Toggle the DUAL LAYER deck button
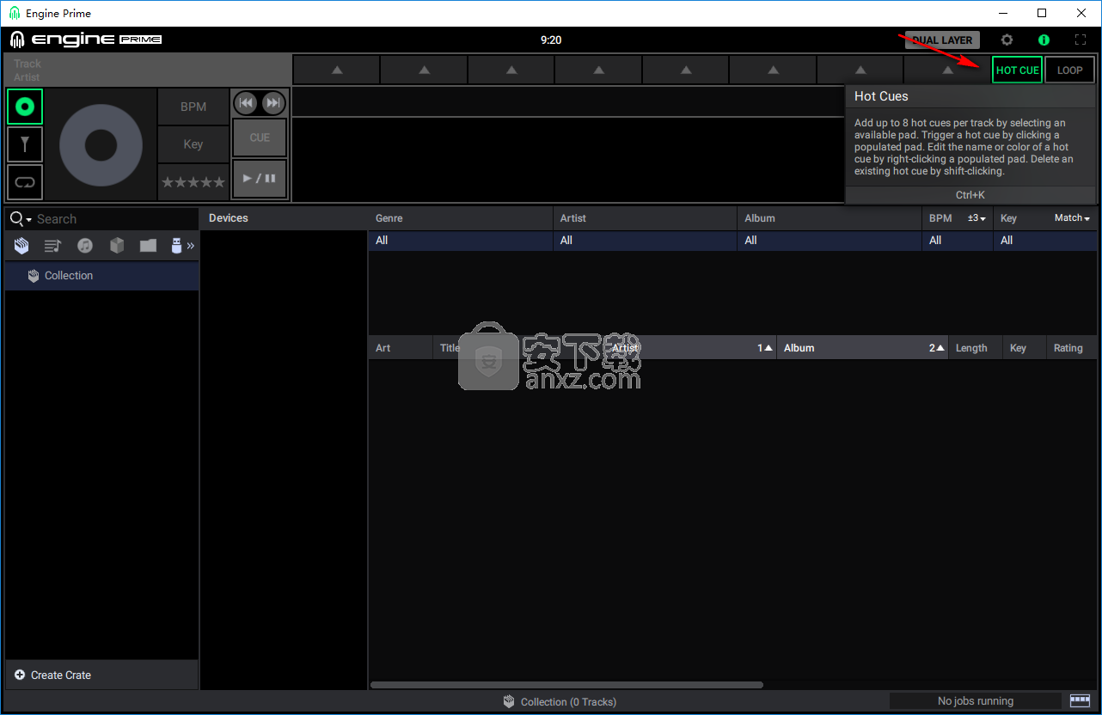This screenshot has width=1102, height=715. (942, 40)
